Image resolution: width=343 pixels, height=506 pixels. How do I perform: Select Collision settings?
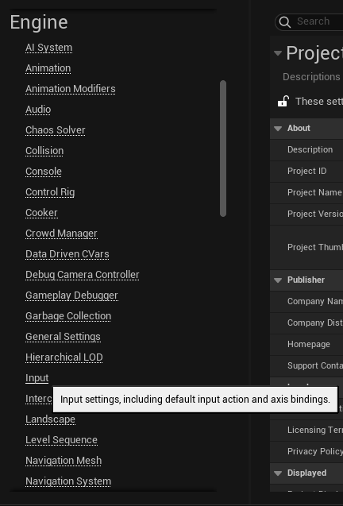point(44,151)
